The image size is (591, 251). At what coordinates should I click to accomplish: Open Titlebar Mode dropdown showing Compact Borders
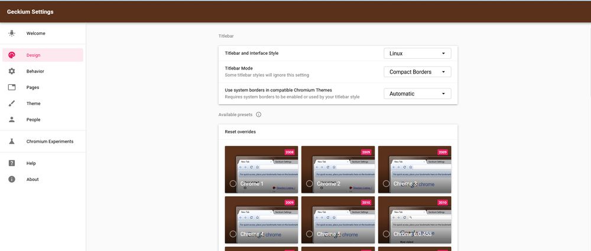(x=417, y=72)
